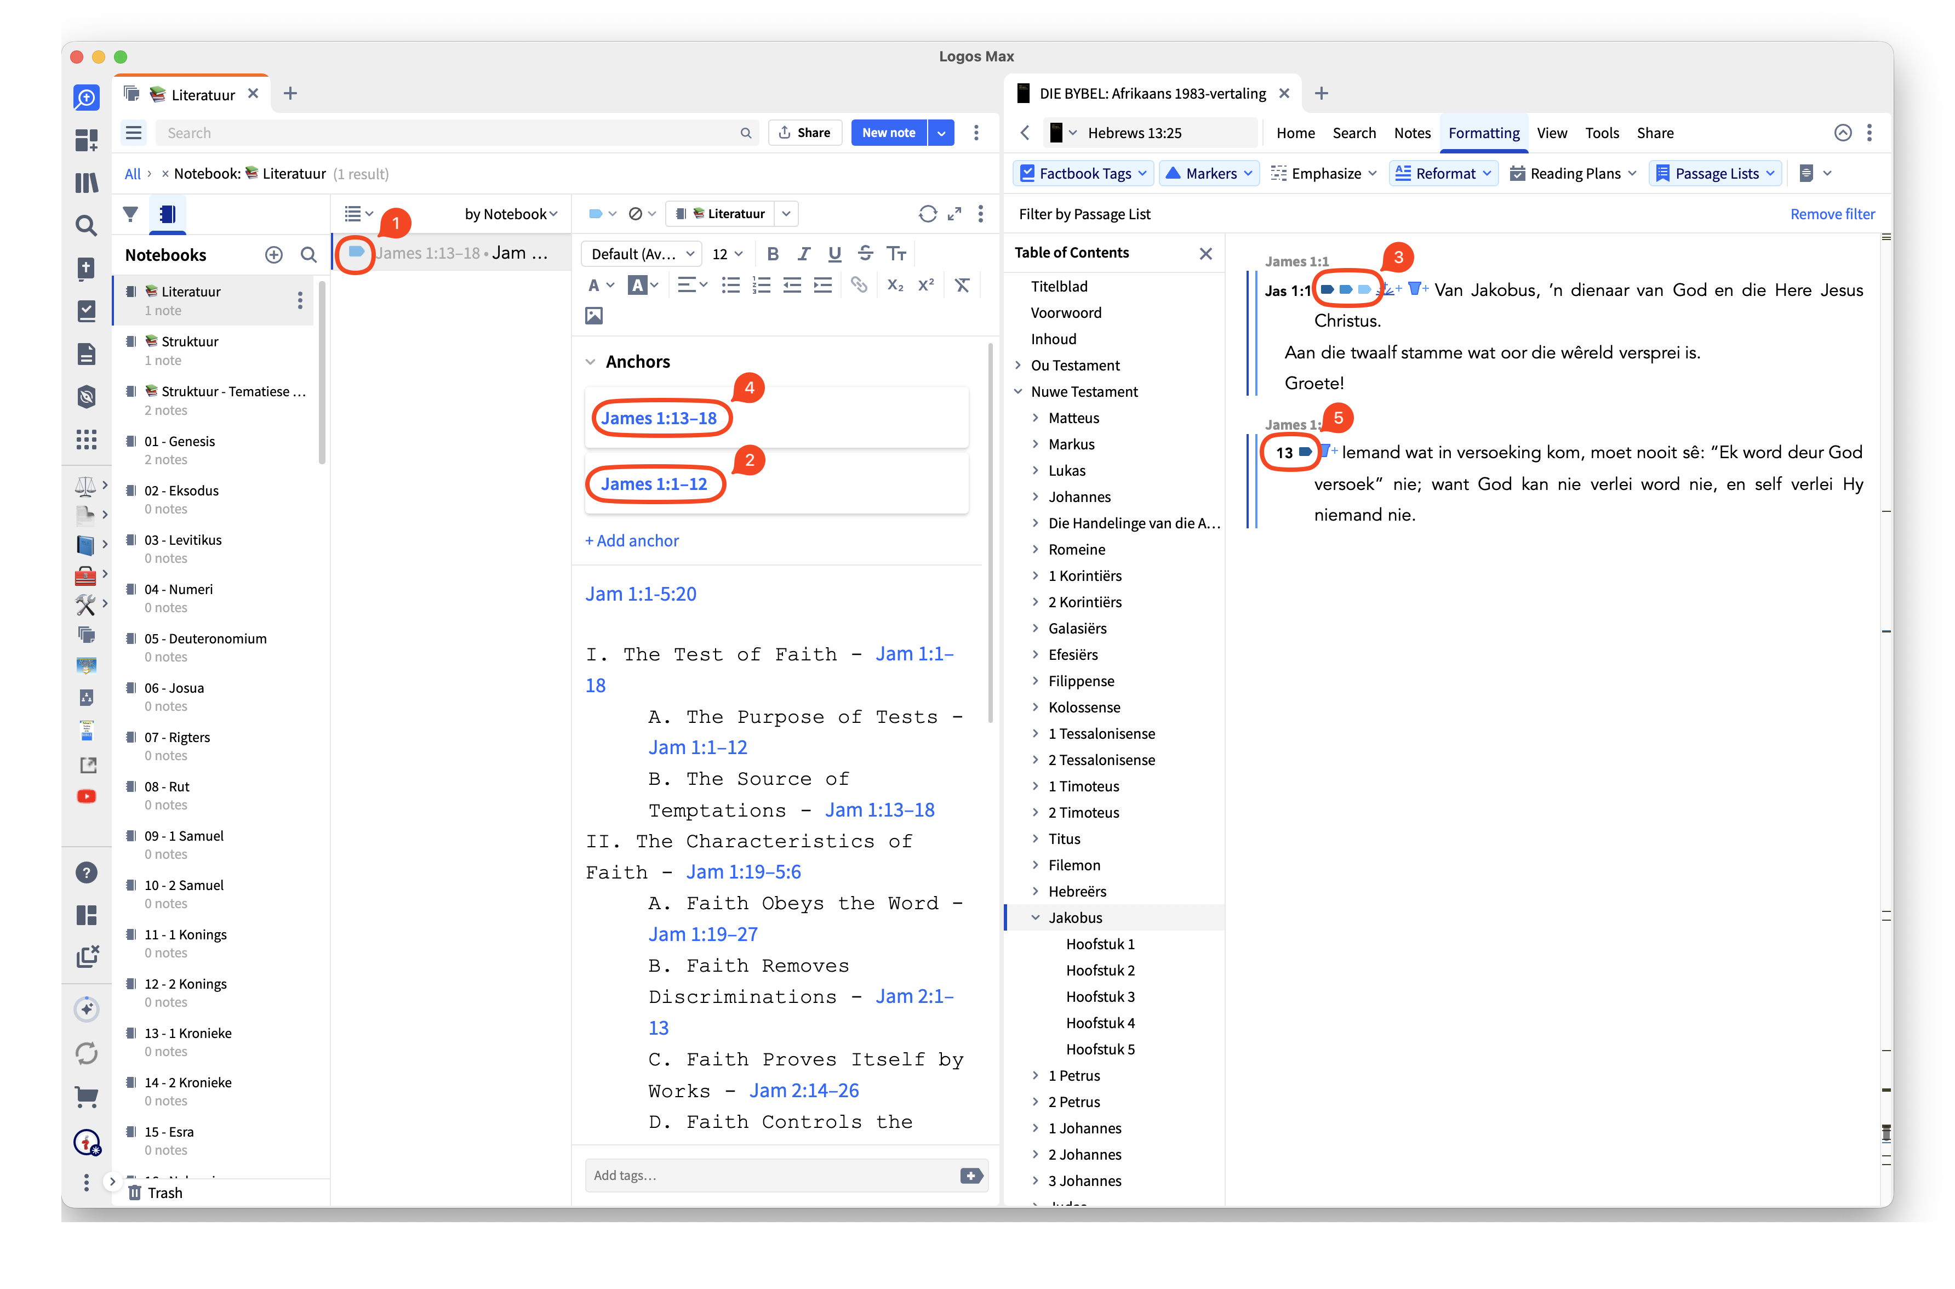1955x1289 pixels.
Task: Open the James 1:13–18 anchor link
Action: tap(658, 419)
